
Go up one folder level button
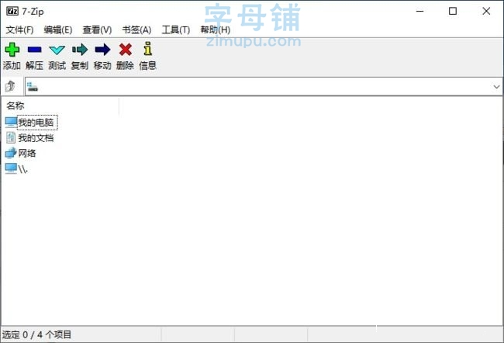point(10,86)
